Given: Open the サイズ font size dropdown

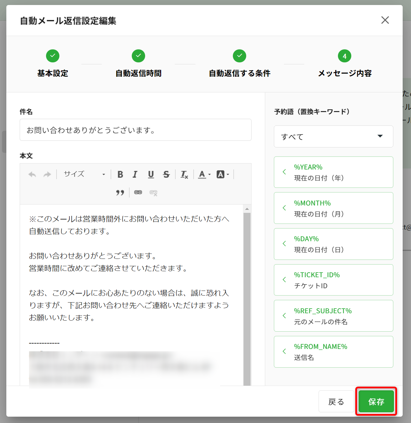Looking at the screenshot, I should pyautogui.click(x=84, y=174).
